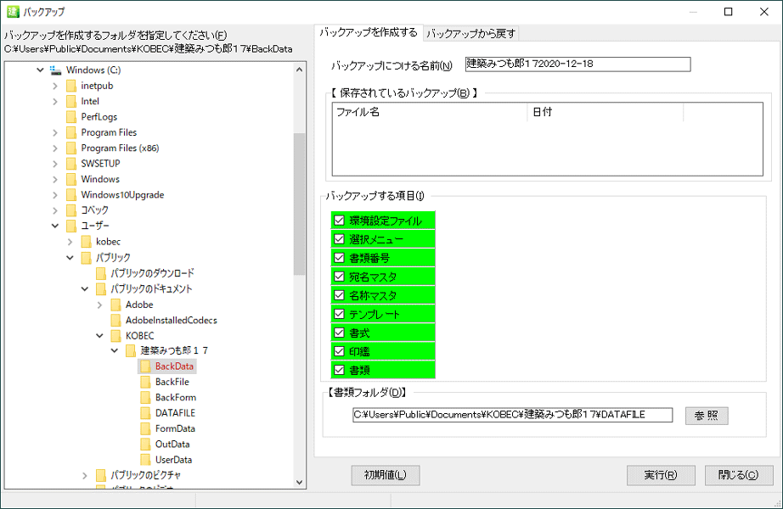The image size is (783, 509).
Task: Disable the 印鑑 backup item checkbox
Action: (339, 351)
